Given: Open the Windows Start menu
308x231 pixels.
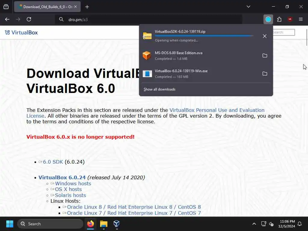Looking at the screenshot, I should point(10,224).
